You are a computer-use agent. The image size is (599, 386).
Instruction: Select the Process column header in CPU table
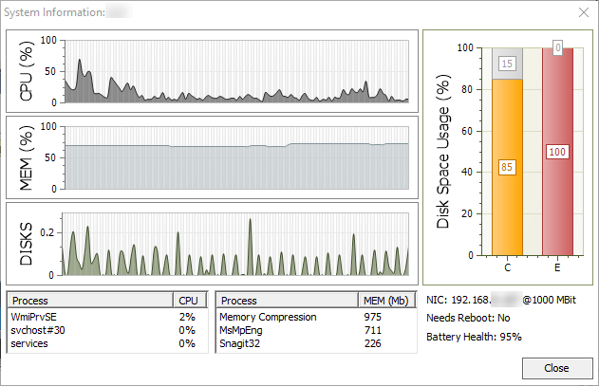tap(90, 301)
